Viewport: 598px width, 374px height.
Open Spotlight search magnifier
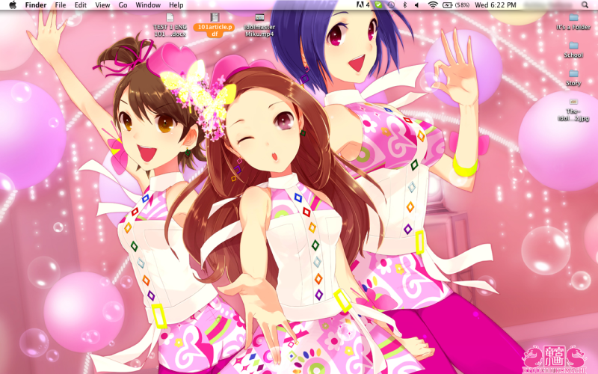click(585, 5)
